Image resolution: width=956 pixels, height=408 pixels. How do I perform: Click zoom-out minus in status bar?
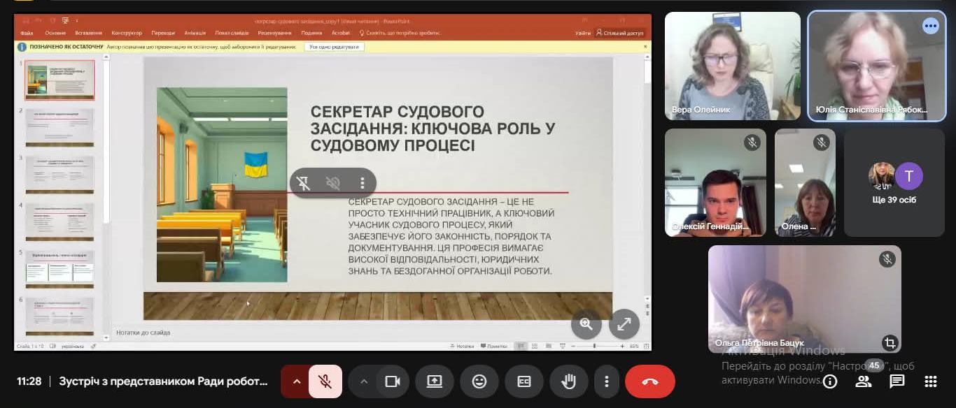pos(572,346)
